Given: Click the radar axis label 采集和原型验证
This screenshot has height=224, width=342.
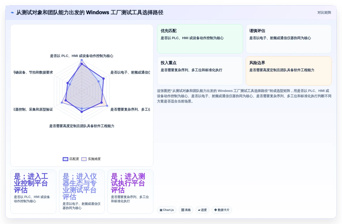Looking at the screenshot, I should [x=33, y=110].
